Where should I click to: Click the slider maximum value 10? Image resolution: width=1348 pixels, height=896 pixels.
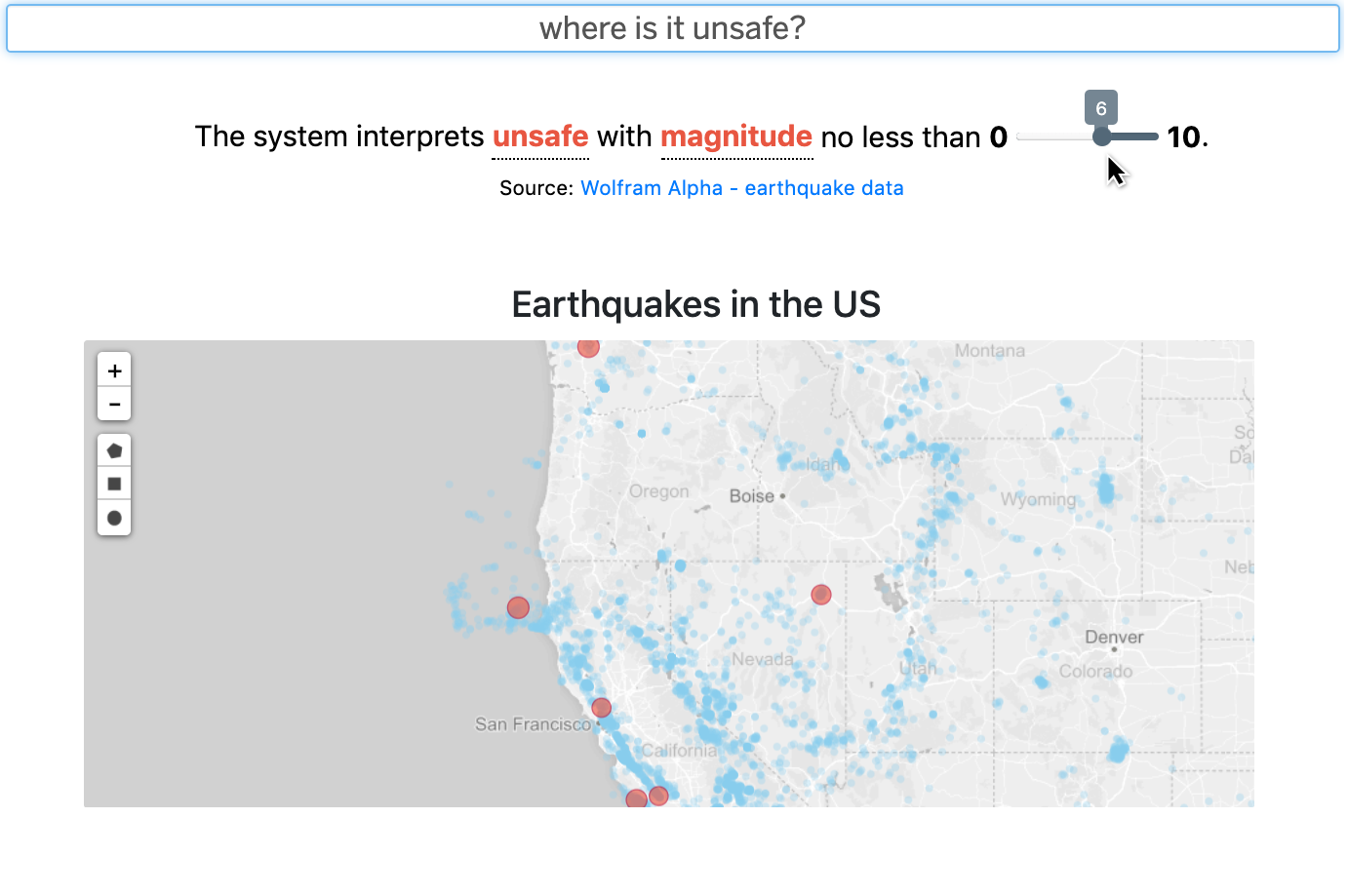click(x=1183, y=137)
